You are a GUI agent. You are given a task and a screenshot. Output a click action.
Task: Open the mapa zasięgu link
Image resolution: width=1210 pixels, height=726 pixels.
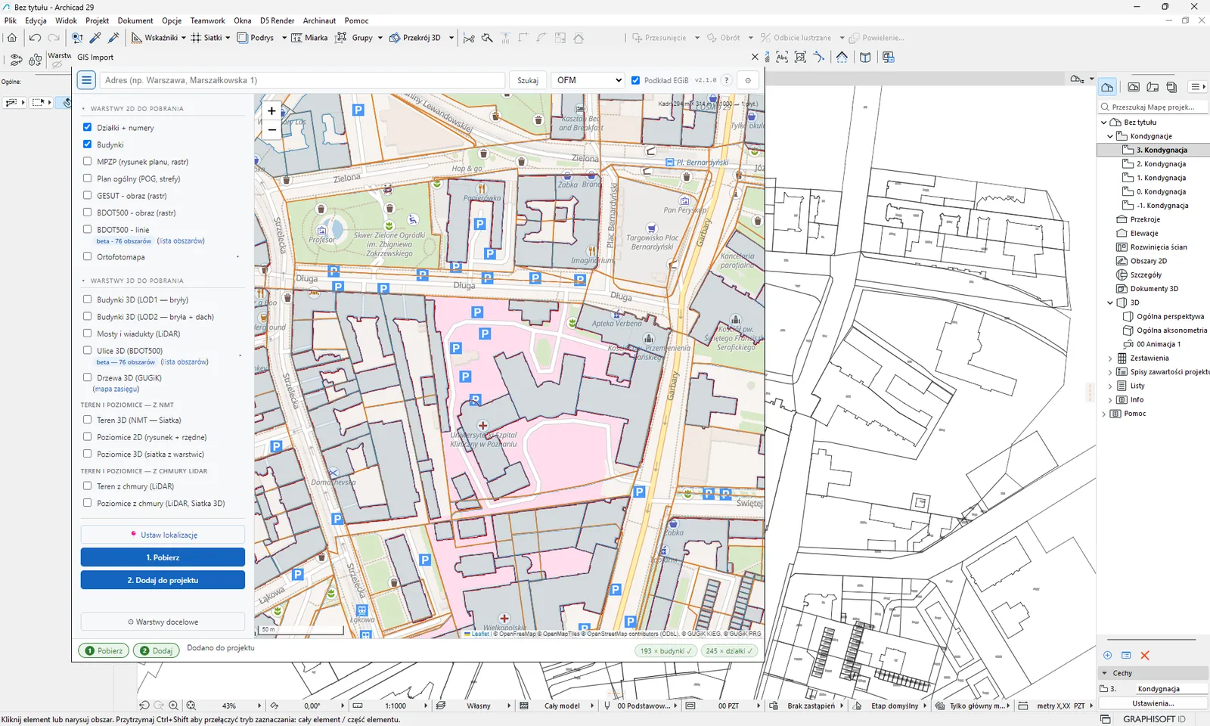point(116,389)
